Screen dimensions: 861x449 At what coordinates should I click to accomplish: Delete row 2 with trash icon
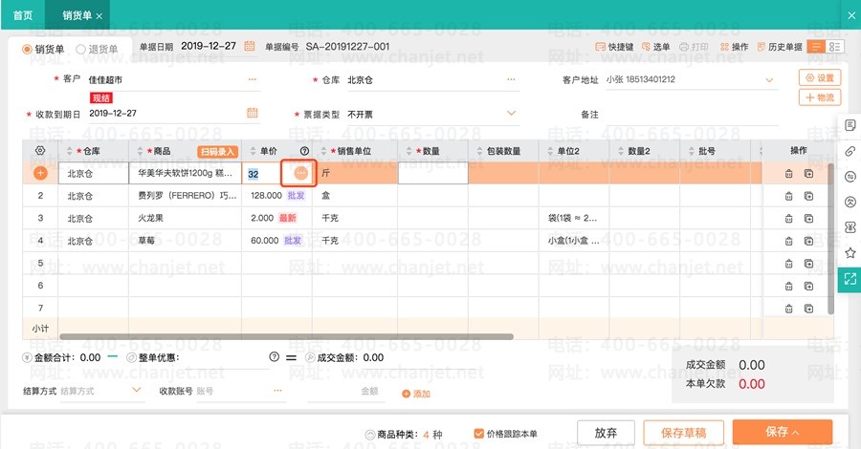click(788, 196)
